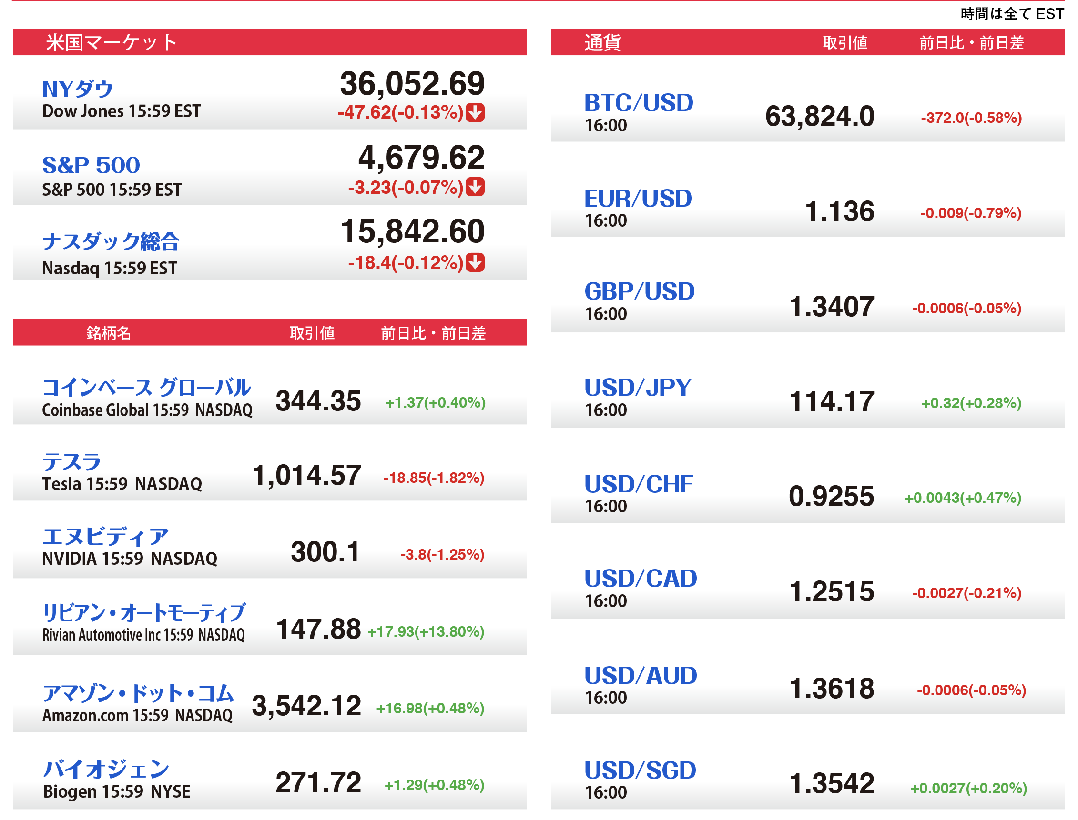
Task: Open the BTC/USD currency pair
Action: [x=638, y=103]
